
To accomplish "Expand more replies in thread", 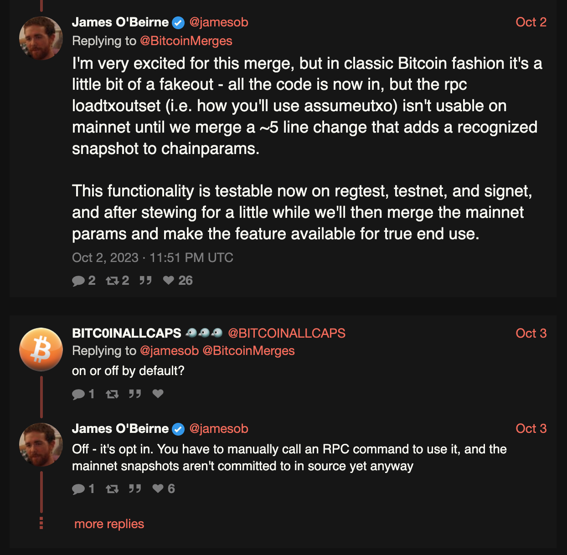I will pos(109,524).
